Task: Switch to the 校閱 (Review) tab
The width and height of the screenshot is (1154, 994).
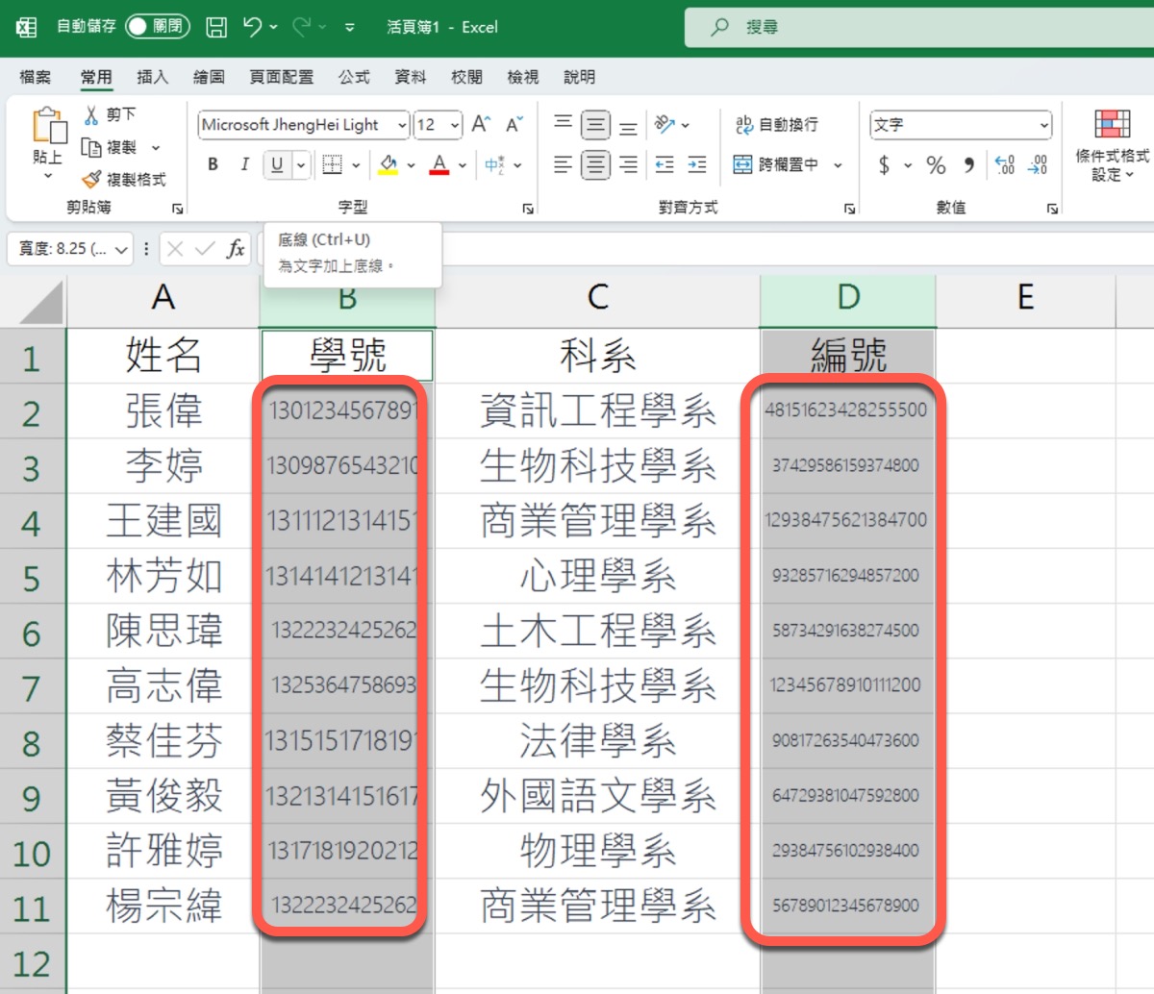Action: click(x=466, y=77)
